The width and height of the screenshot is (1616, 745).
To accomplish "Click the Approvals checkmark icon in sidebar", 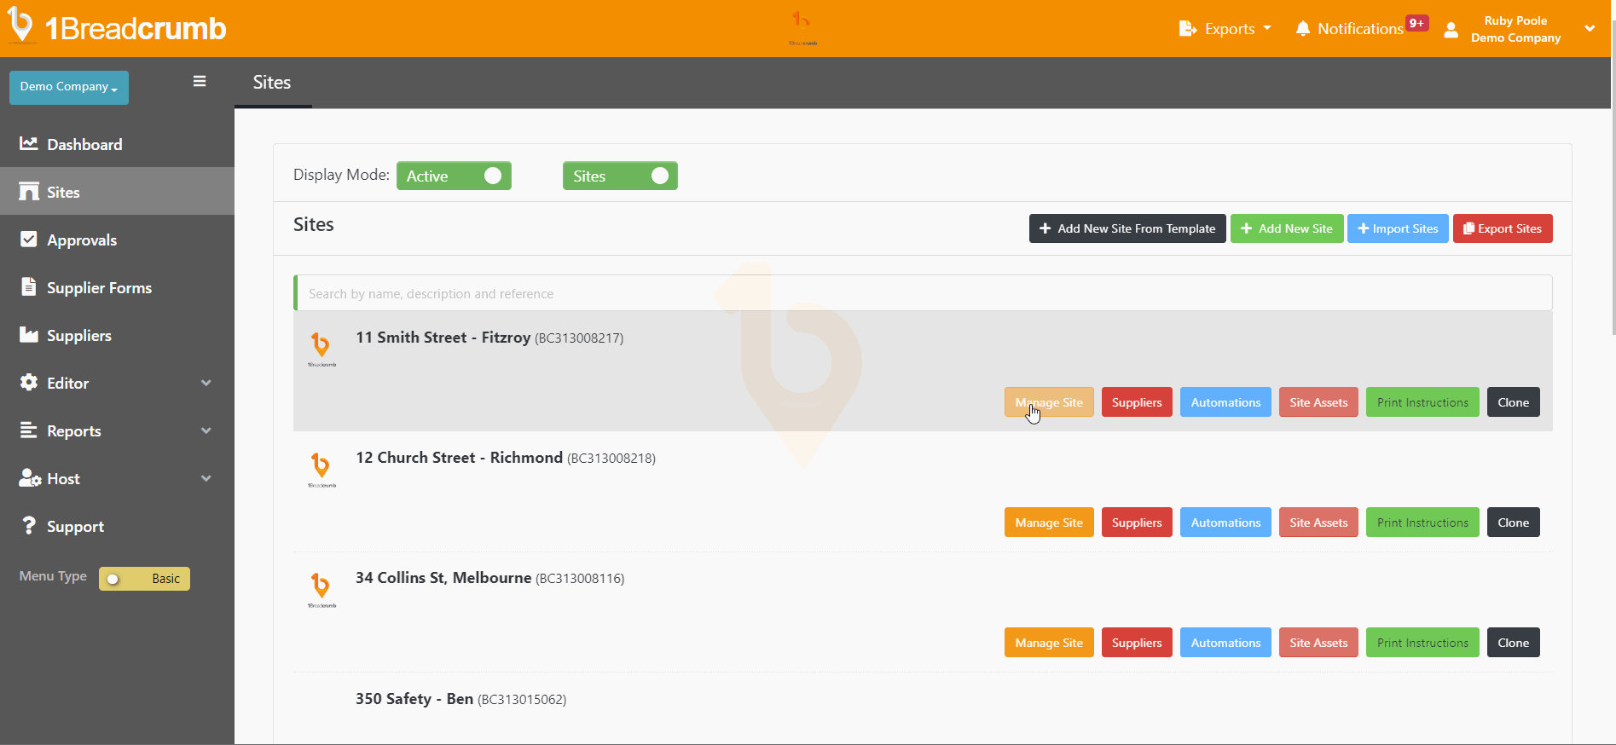I will click(29, 240).
